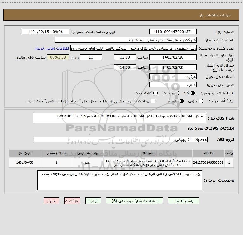This screenshot has width=243, height=235.
Task: Choose جزیی purchase process radio
Action: coord(201,101)
